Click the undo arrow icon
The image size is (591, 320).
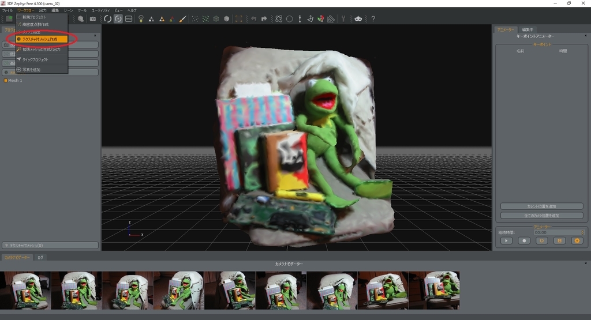tap(254, 19)
